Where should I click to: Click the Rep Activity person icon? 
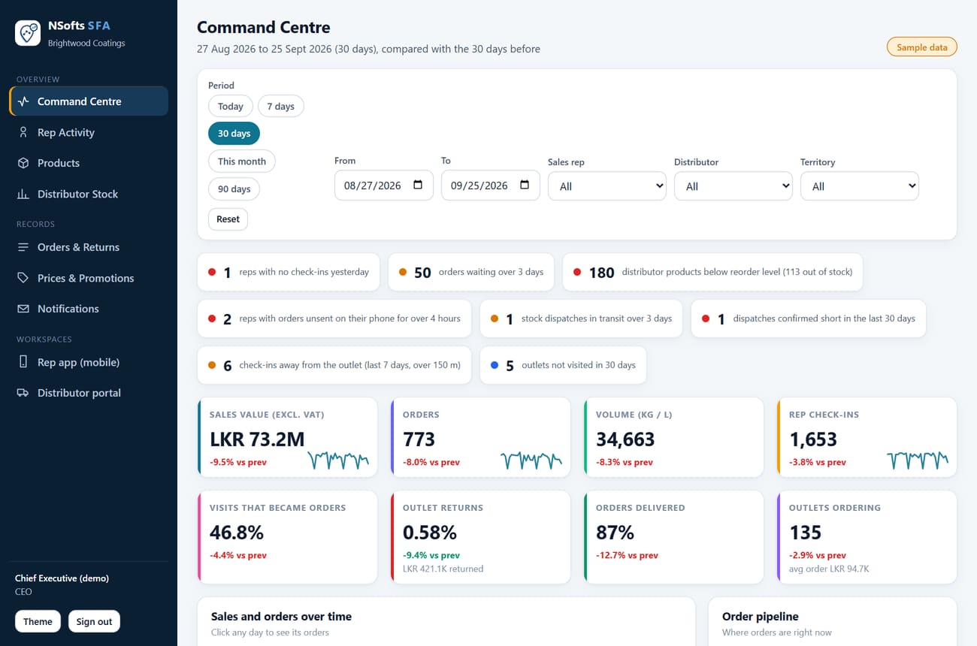coord(23,132)
